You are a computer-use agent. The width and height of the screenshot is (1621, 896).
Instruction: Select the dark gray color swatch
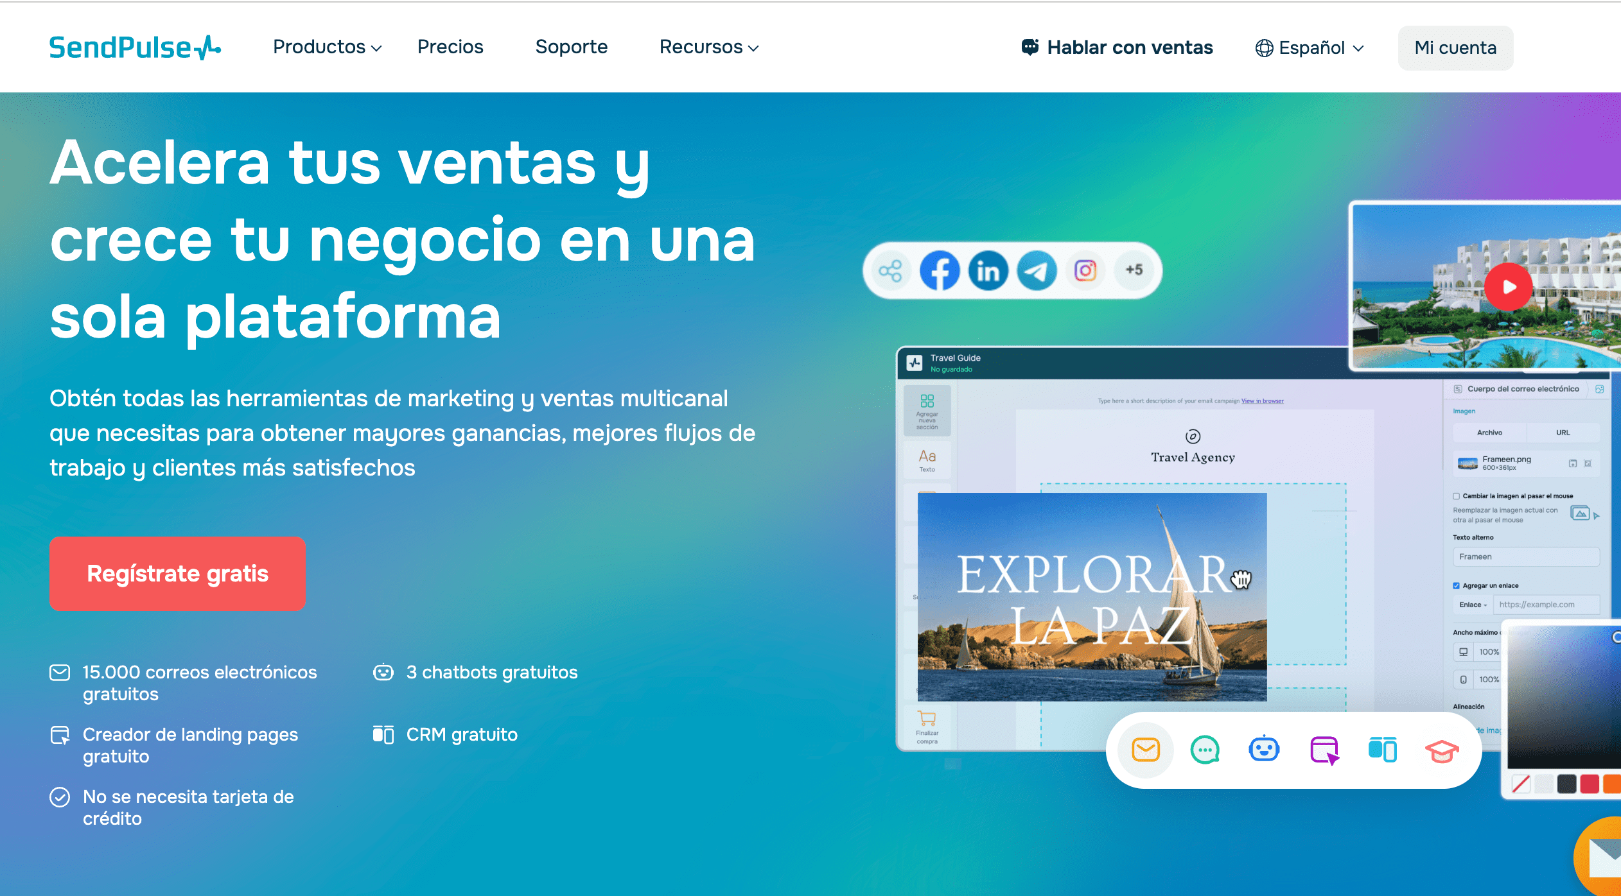click(1566, 784)
